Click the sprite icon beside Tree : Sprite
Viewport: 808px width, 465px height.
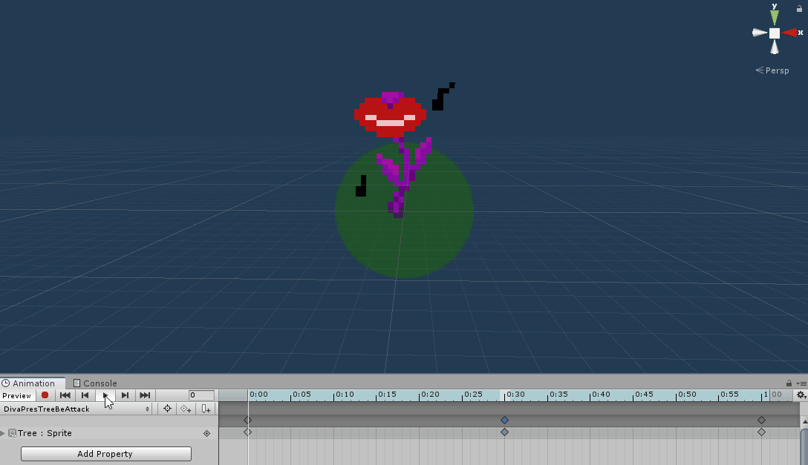tap(13, 433)
